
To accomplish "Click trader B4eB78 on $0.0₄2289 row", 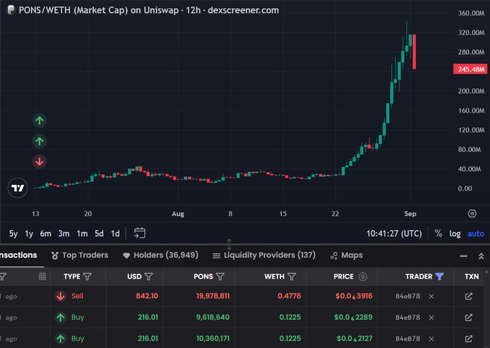I will click(x=408, y=318).
